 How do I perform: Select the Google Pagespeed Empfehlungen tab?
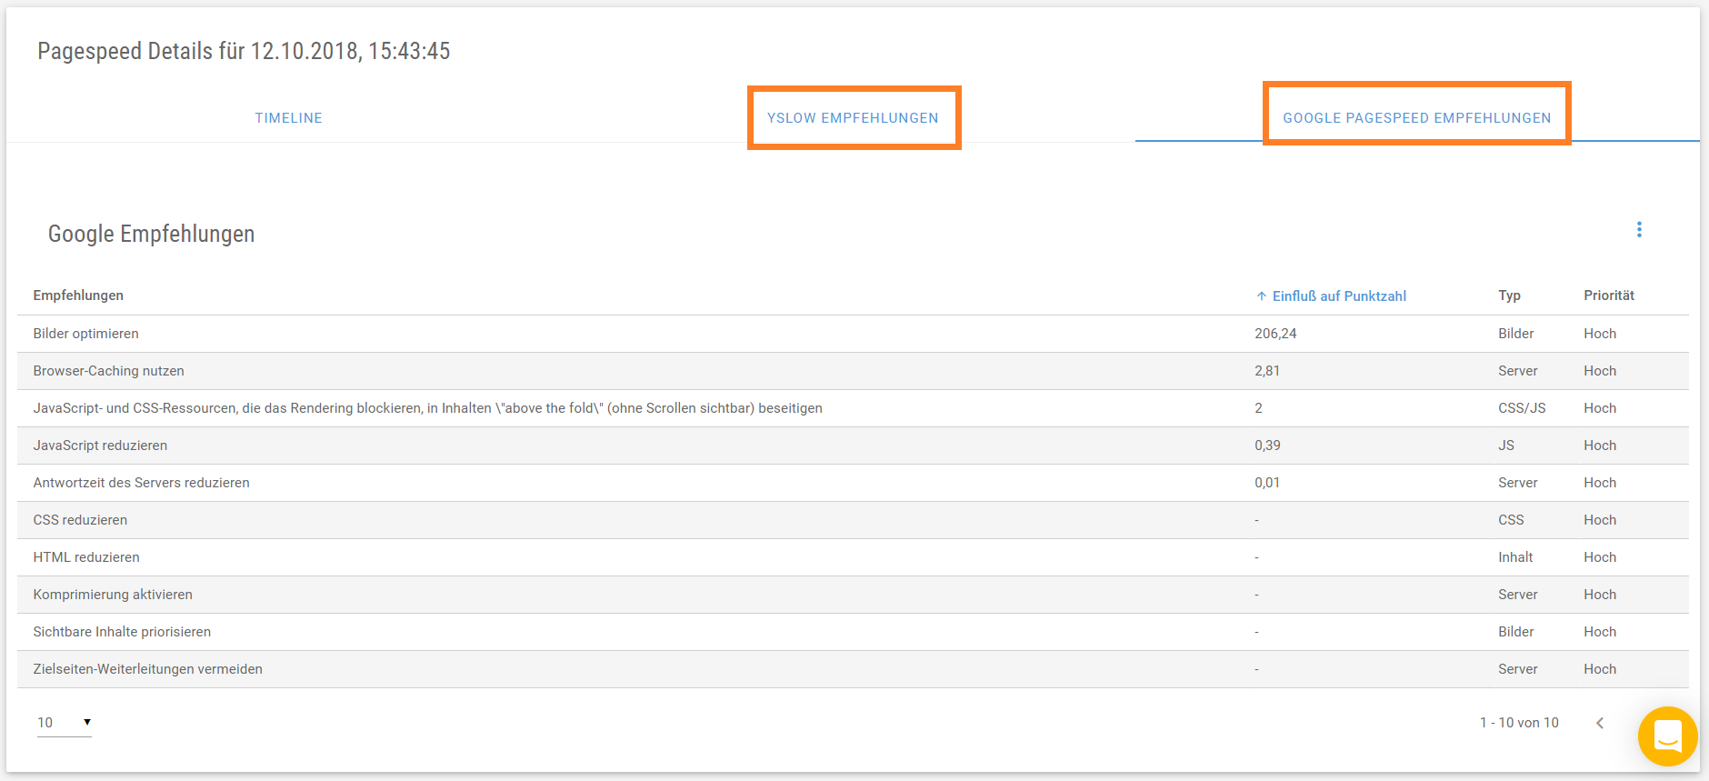tap(1416, 118)
